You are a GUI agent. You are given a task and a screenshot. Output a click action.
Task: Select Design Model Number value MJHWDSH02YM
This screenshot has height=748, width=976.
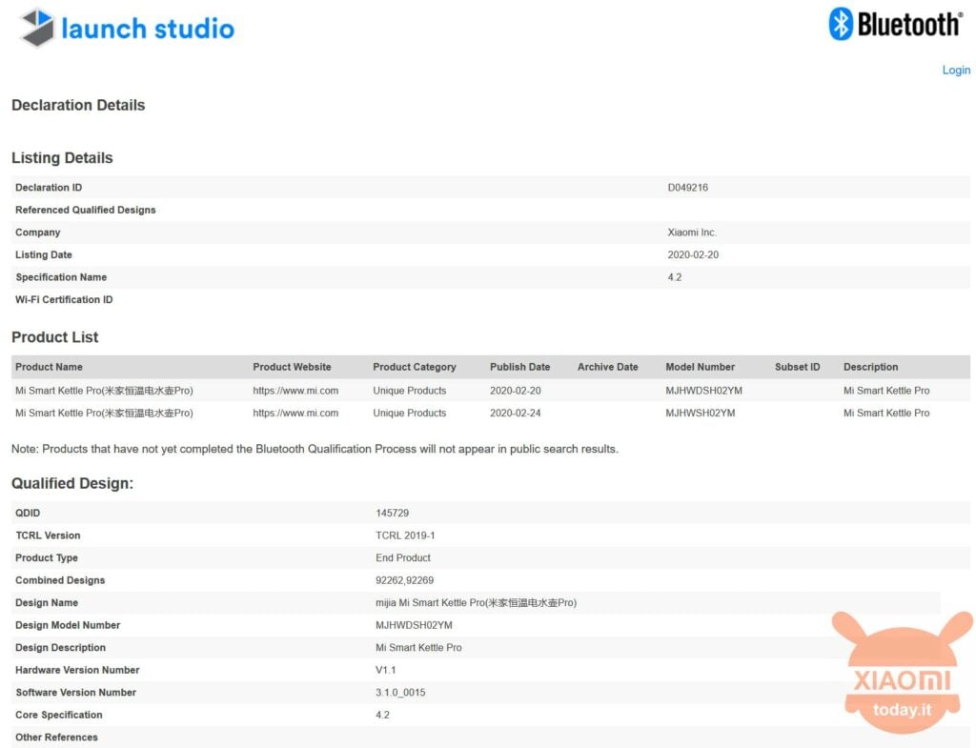pyautogui.click(x=414, y=625)
